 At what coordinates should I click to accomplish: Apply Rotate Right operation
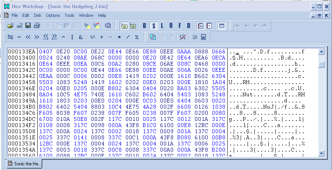pyautogui.click(x=55, y=37)
